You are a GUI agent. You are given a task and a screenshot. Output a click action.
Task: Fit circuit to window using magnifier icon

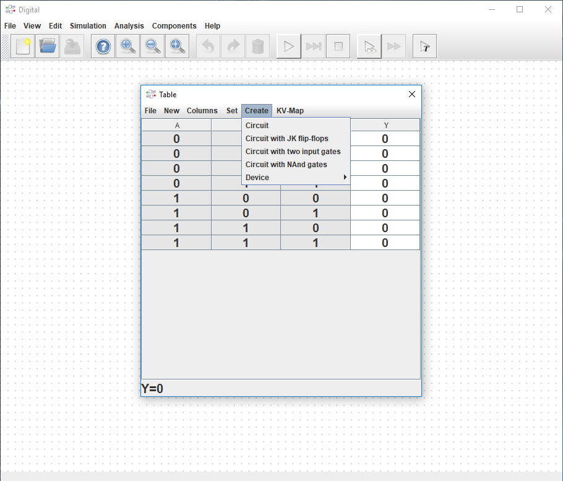(x=178, y=46)
